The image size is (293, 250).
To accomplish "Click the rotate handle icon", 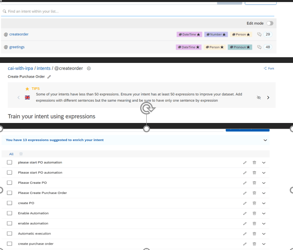I will click(x=148, y=108).
